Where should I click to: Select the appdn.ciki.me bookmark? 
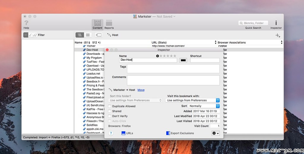pyautogui.click(x=95, y=129)
